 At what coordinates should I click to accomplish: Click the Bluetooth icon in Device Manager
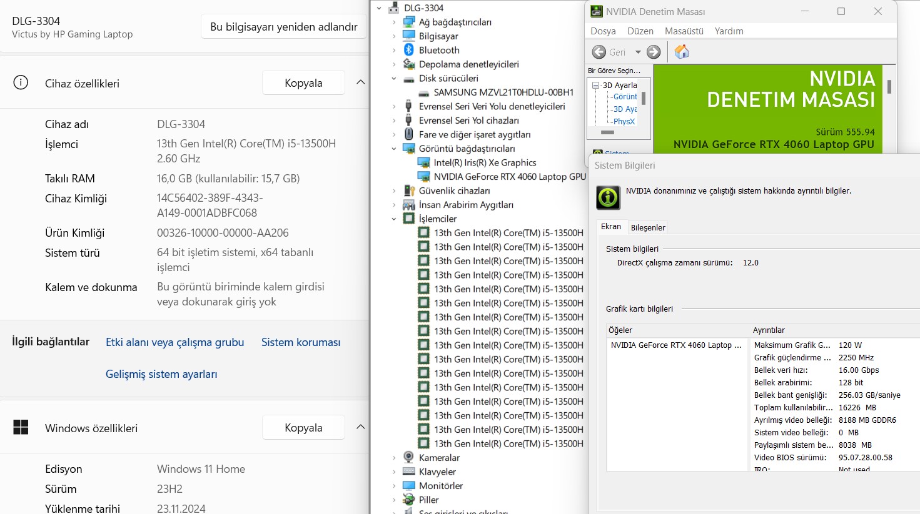pyautogui.click(x=409, y=50)
